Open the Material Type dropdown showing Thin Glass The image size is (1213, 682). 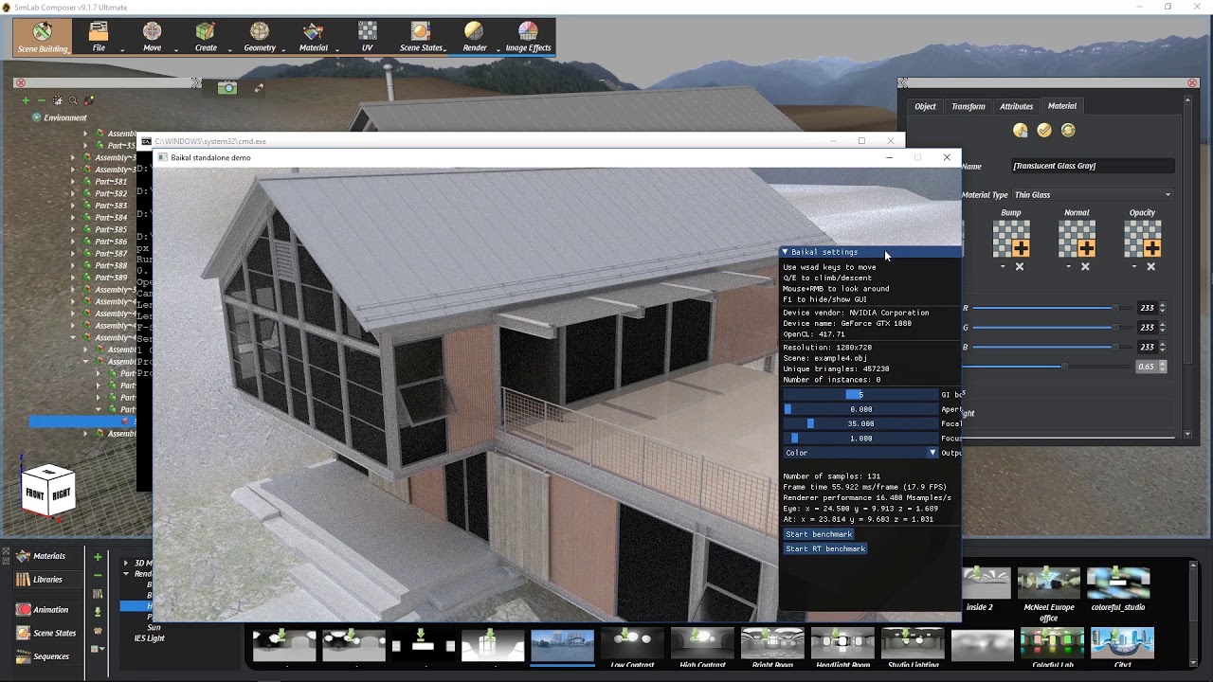pos(1093,195)
